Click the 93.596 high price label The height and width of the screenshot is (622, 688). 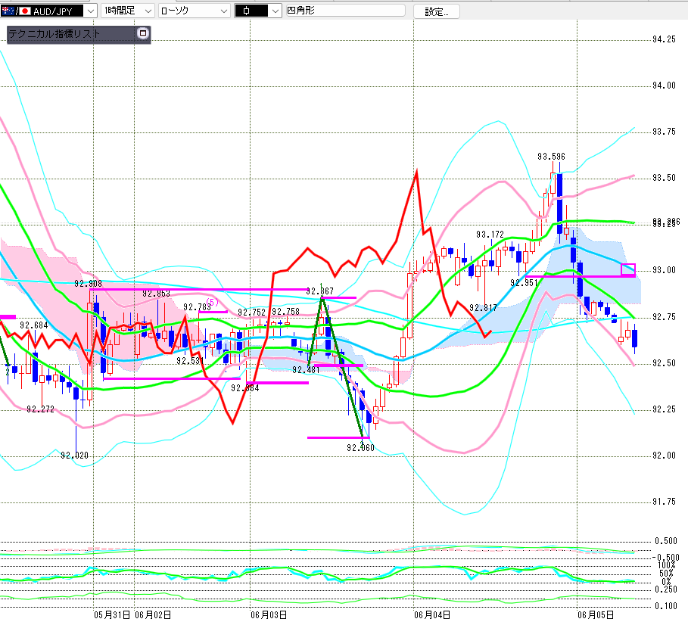tap(551, 157)
